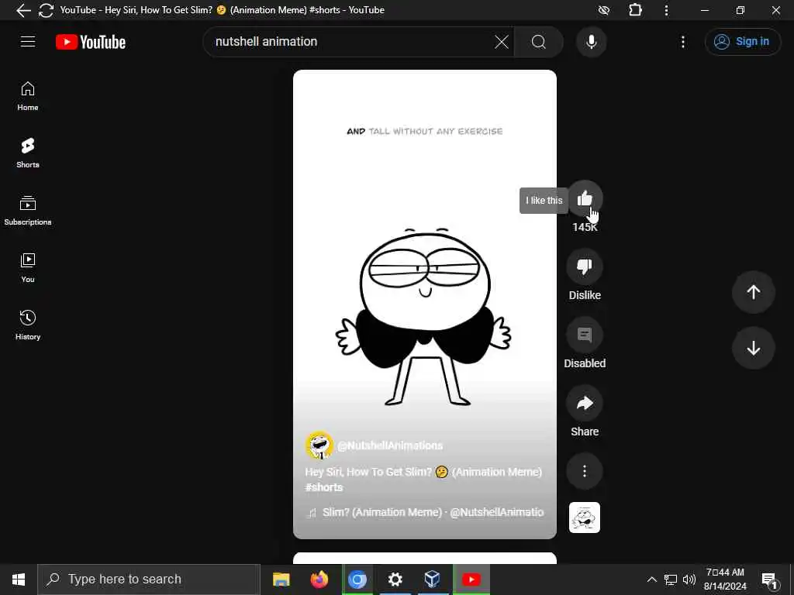Like this short with thumbs up
The height and width of the screenshot is (595, 794).
click(x=585, y=199)
